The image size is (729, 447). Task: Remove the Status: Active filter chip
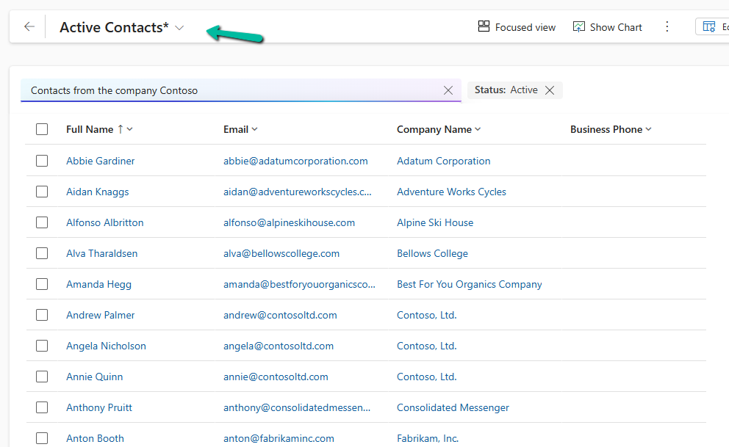tap(550, 90)
